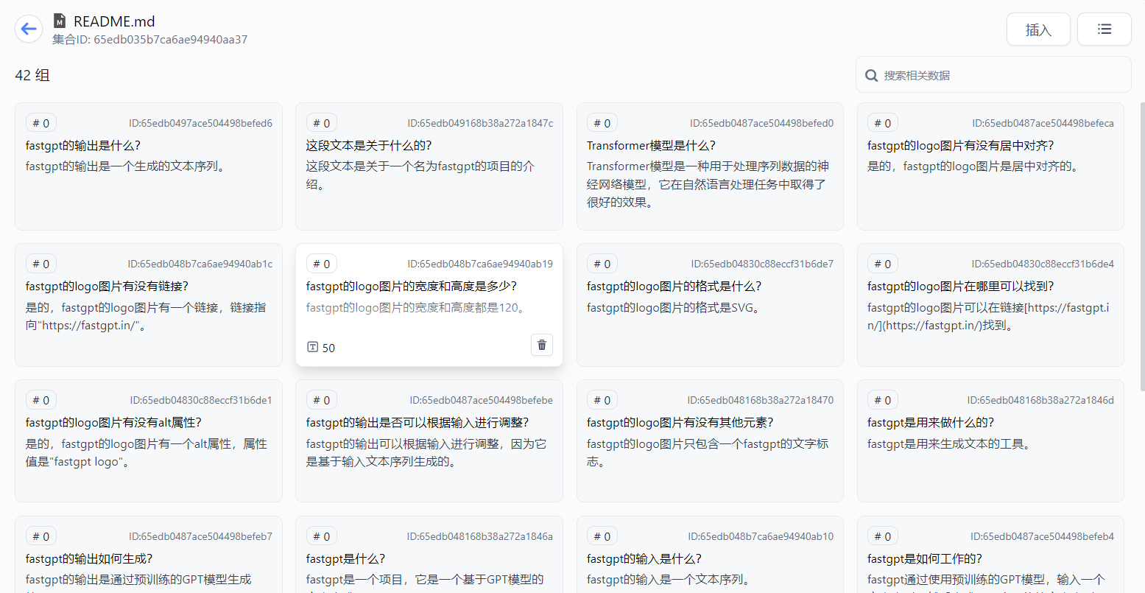Open card asking fastgpt是什么?
1145x593 pixels.
tap(429, 555)
